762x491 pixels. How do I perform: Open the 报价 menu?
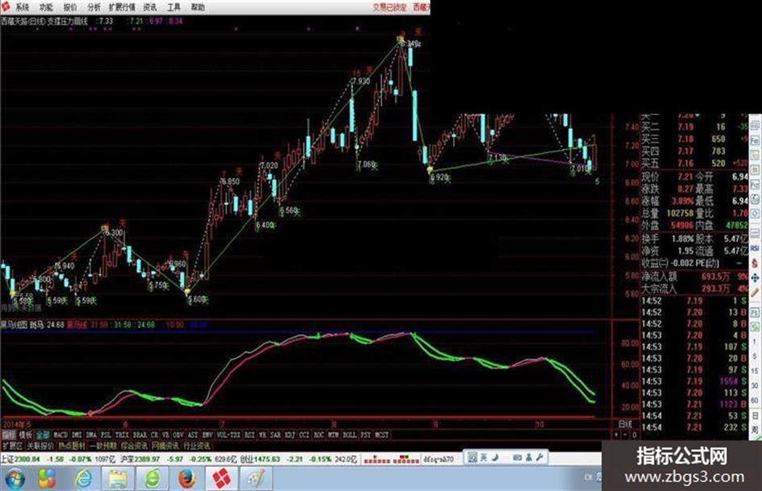point(70,6)
